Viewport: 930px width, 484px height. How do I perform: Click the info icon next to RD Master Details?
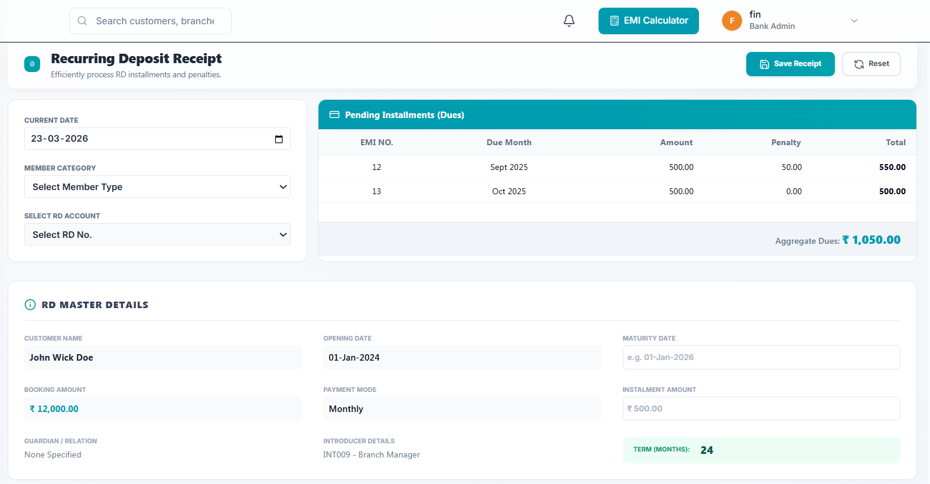tap(30, 305)
